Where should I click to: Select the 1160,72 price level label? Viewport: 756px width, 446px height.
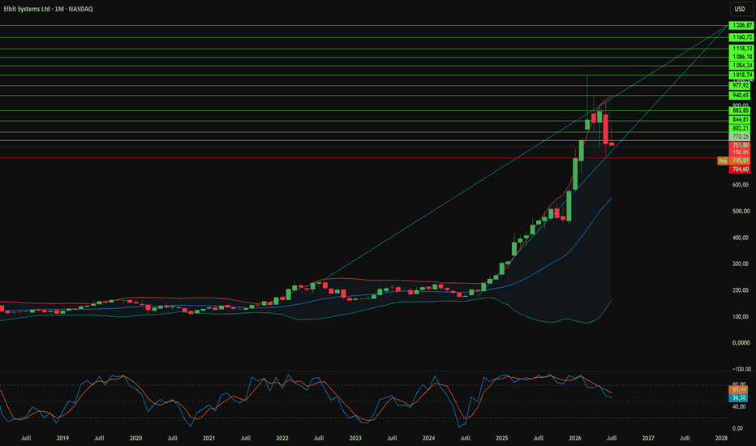(741, 37)
